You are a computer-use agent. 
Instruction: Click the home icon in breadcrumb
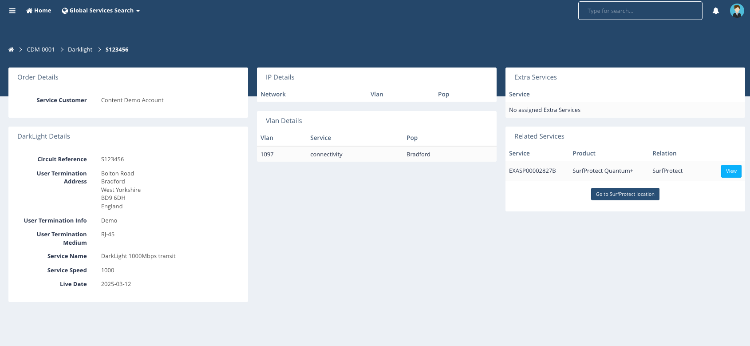(11, 50)
